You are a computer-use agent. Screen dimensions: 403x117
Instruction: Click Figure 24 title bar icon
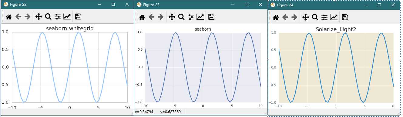(x=273, y=5)
